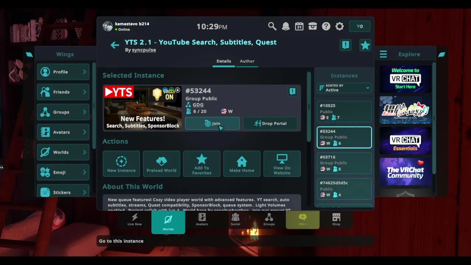The height and width of the screenshot is (265, 471).
Task: Open the calendar events icon
Action: pyautogui.click(x=299, y=26)
